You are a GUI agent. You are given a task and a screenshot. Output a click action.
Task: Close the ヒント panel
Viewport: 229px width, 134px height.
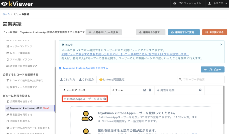click(x=221, y=44)
